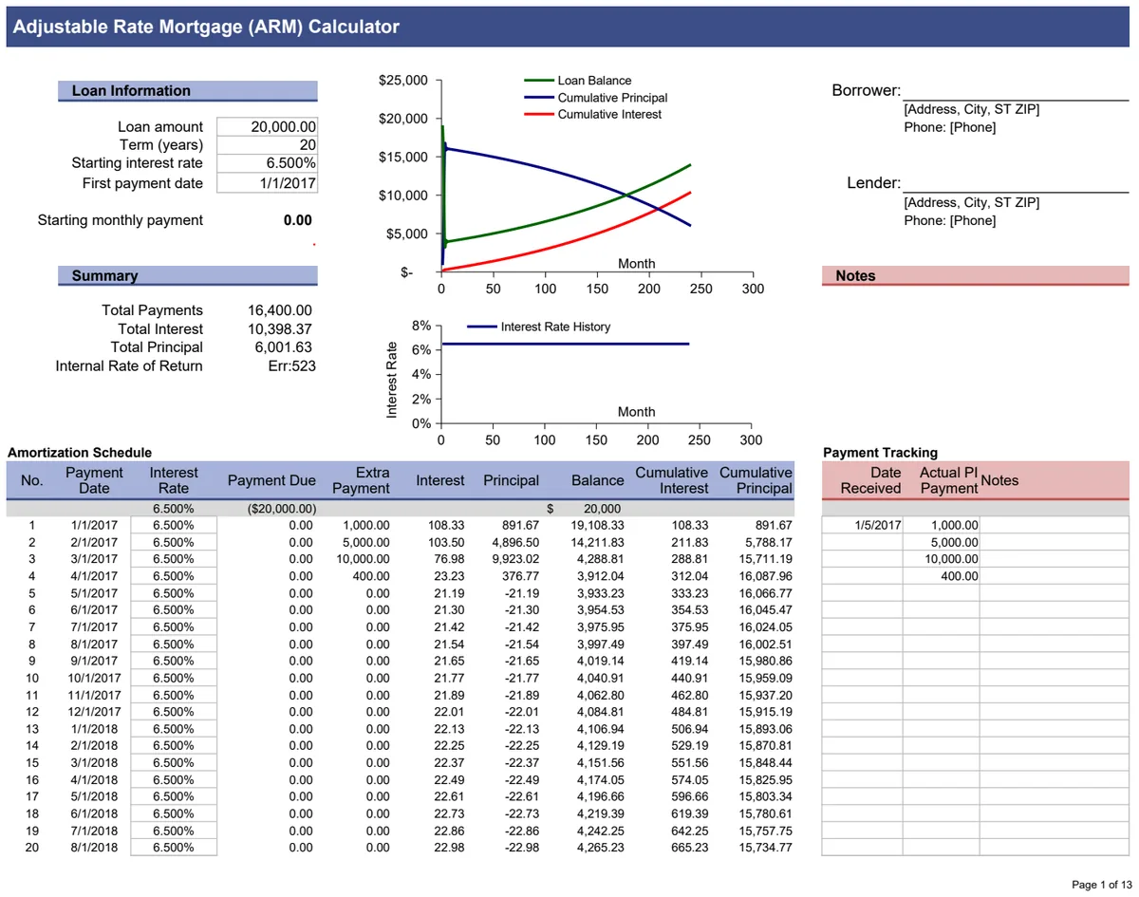Click the Interest Rate History legend entry
Image resolution: width=1139 pixels, height=897 pixels.
[x=538, y=327]
